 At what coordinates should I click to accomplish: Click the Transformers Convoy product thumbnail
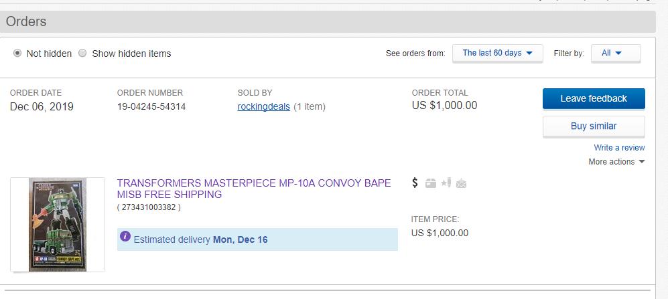pos(58,225)
